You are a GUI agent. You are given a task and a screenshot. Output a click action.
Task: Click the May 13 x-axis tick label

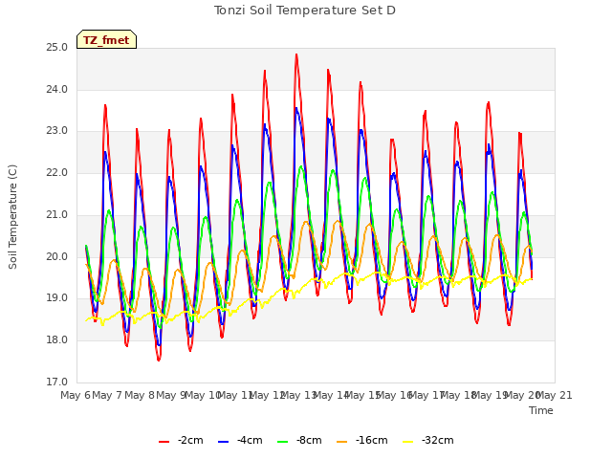298,395
